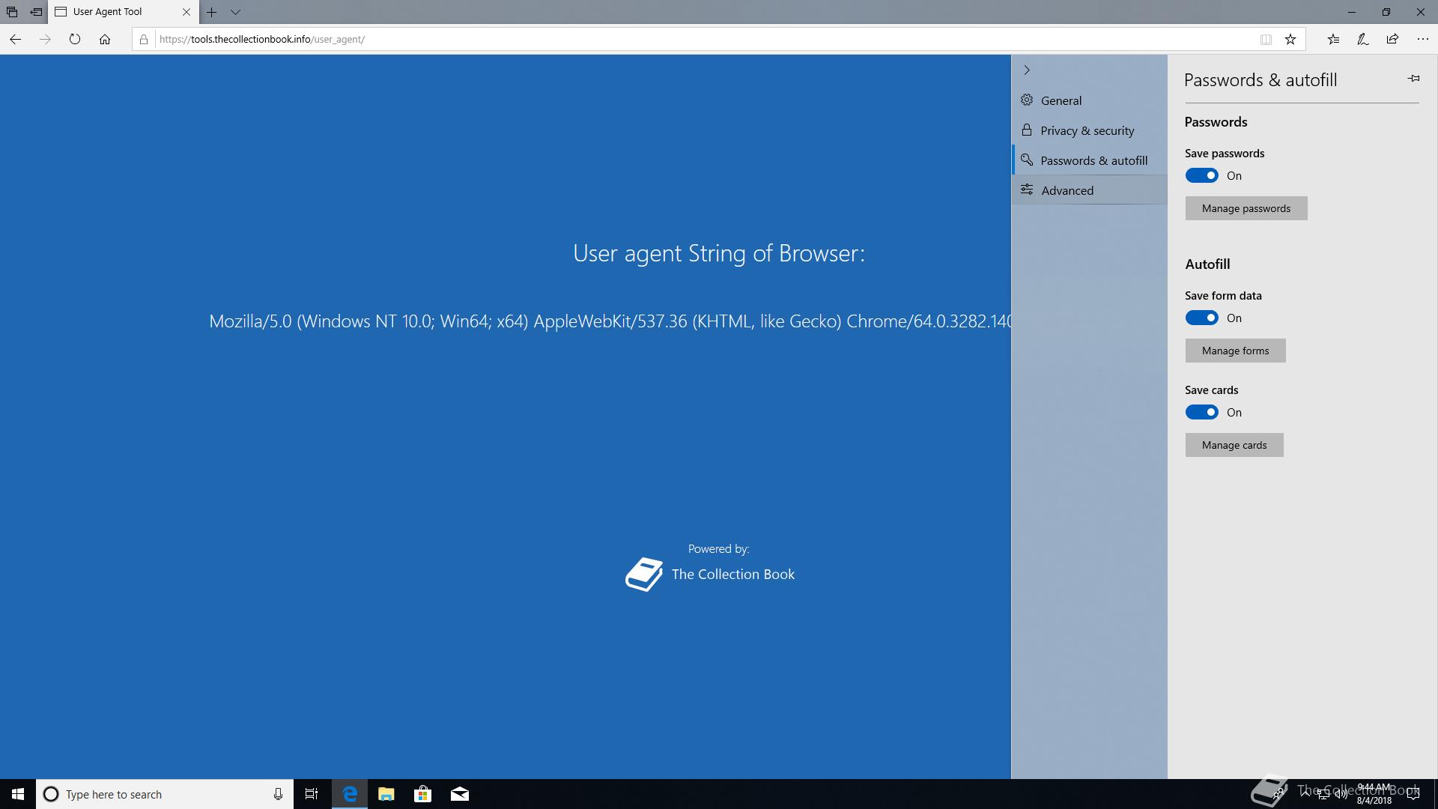Click the user agent string text
The width and height of the screenshot is (1438, 809).
coord(610,321)
